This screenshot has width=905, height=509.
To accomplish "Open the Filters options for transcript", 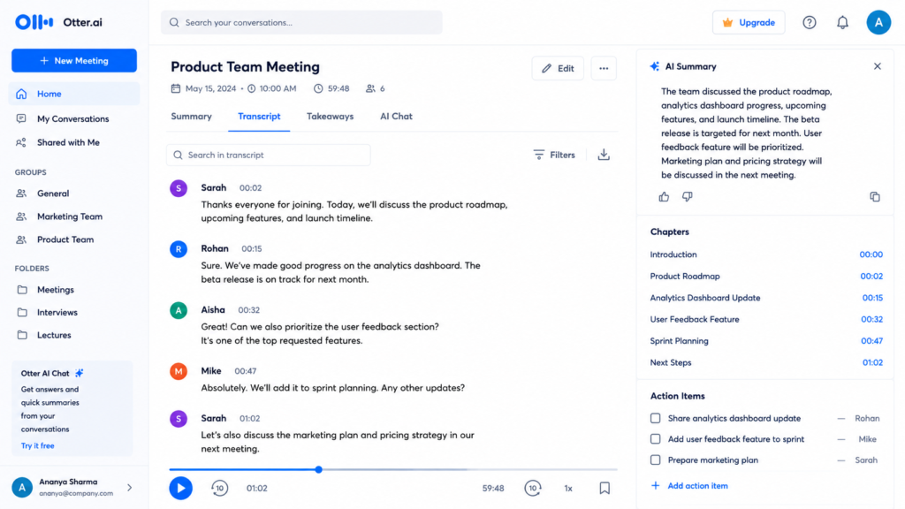I will (x=554, y=155).
